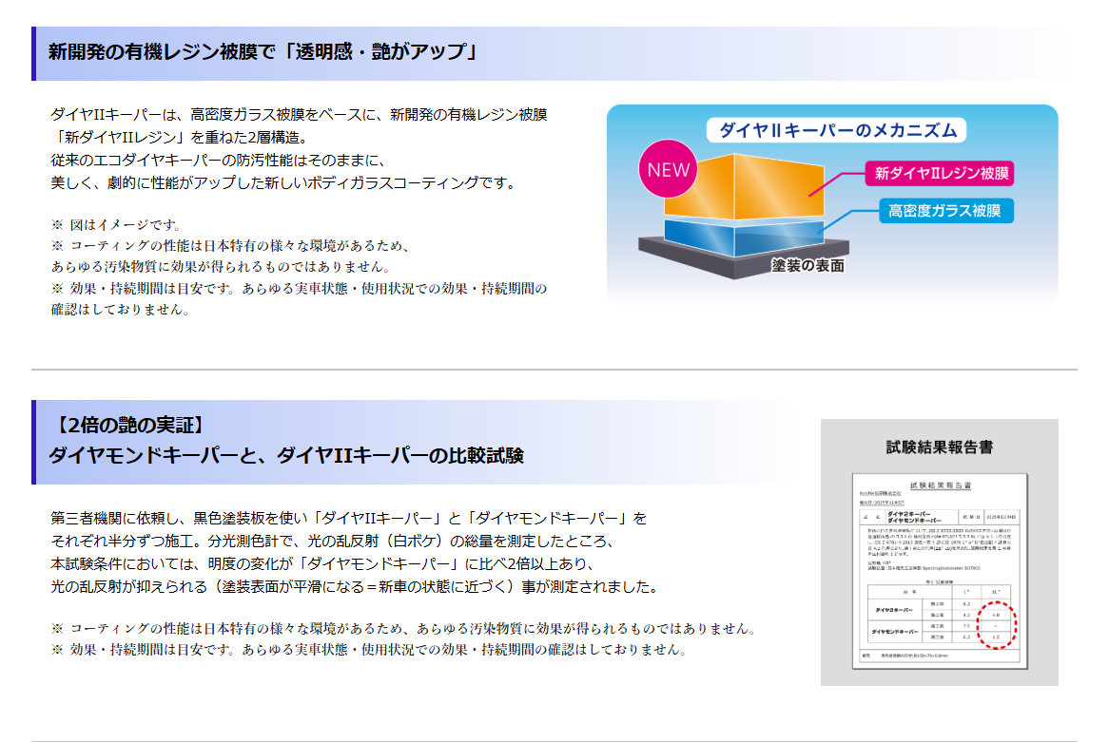Click the pink NEW badge

pos(667,170)
